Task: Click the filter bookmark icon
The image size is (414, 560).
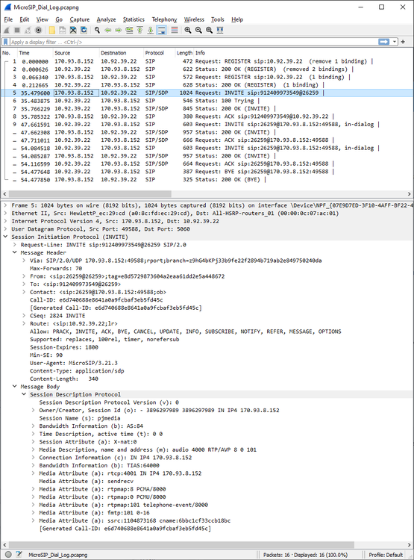Action: click(x=6, y=42)
